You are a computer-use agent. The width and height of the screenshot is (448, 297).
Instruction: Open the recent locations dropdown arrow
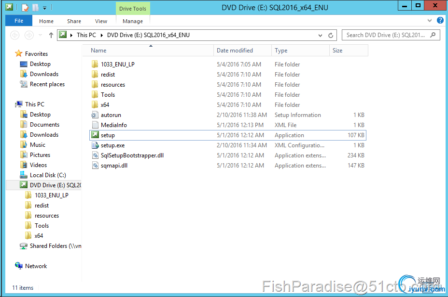click(40, 35)
